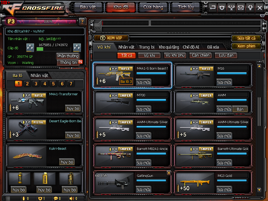This screenshot has height=201, width=268.
Task: Switch to Chế độ AI tab
Action: click(191, 47)
